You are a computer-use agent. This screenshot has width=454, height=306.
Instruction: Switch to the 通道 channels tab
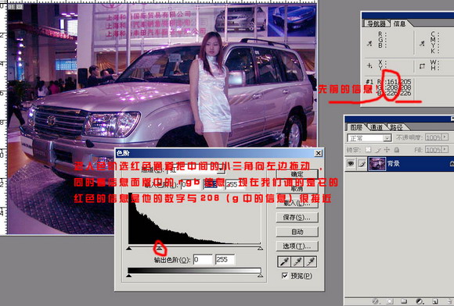tap(376, 127)
